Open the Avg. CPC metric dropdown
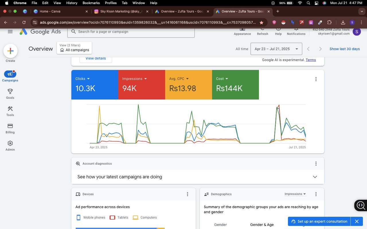Screen dimensions: 367x229 tap(179, 79)
